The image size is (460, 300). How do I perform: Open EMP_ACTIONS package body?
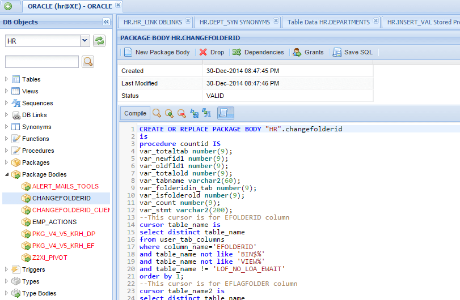point(54,222)
